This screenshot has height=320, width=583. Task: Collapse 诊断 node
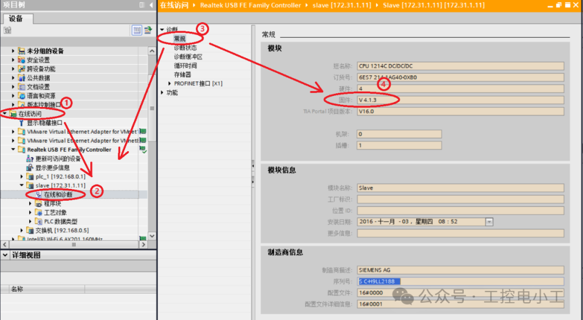click(x=162, y=29)
